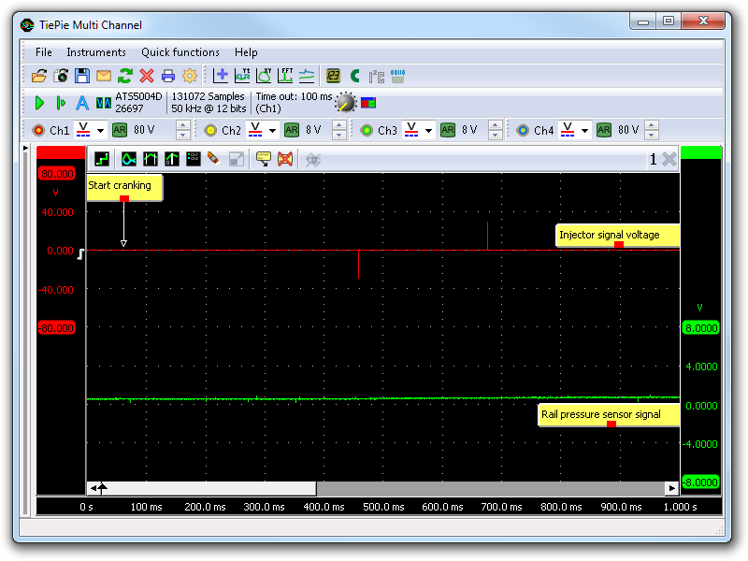Click the Rail pressure sensor signal label
This screenshot has width=748, height=561.
[609, 415]
